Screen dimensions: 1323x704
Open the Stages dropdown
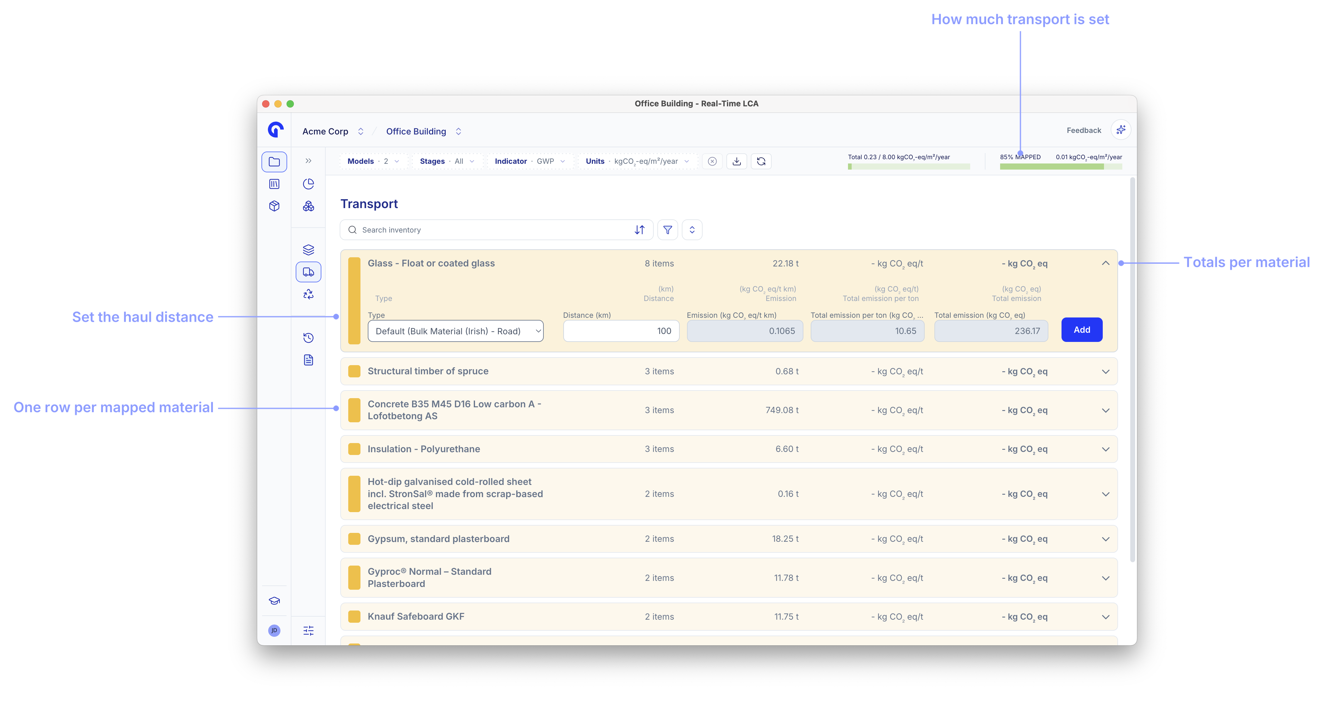click(x=447, y=161)
